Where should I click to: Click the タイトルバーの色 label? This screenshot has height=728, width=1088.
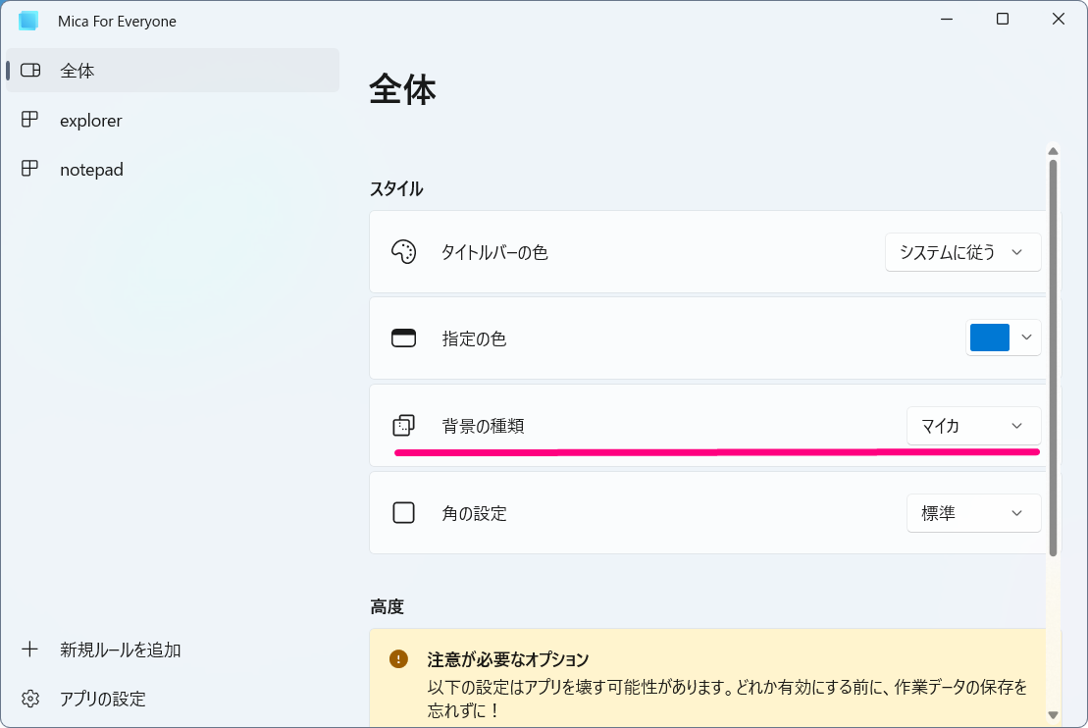[494, 252]
